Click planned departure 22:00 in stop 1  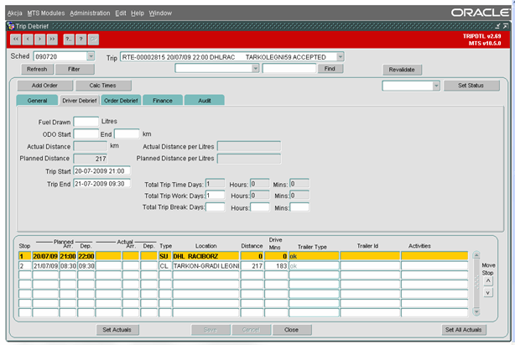[x=86, y=256]
